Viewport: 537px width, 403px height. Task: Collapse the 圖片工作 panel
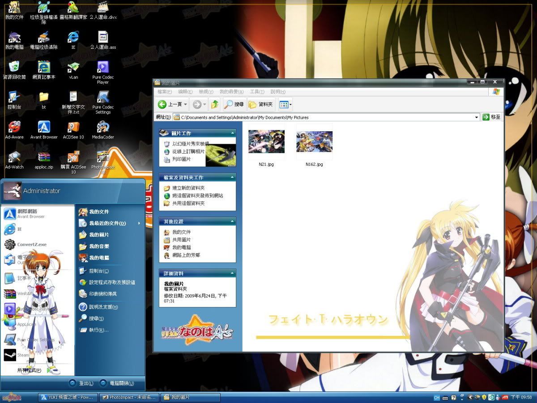pyautogui.click(x=233, y=133)
